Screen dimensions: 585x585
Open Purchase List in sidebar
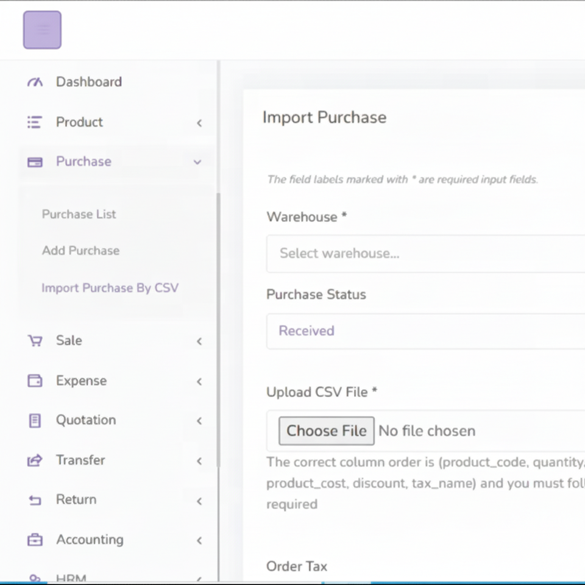pos(79,214)
